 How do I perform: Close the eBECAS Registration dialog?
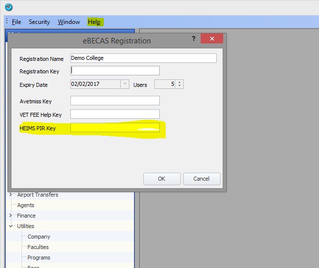tap(212, 39)
